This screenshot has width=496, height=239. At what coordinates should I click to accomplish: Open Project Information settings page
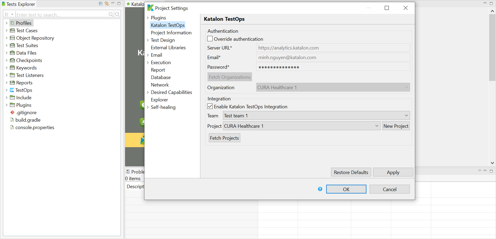(171, 33)
